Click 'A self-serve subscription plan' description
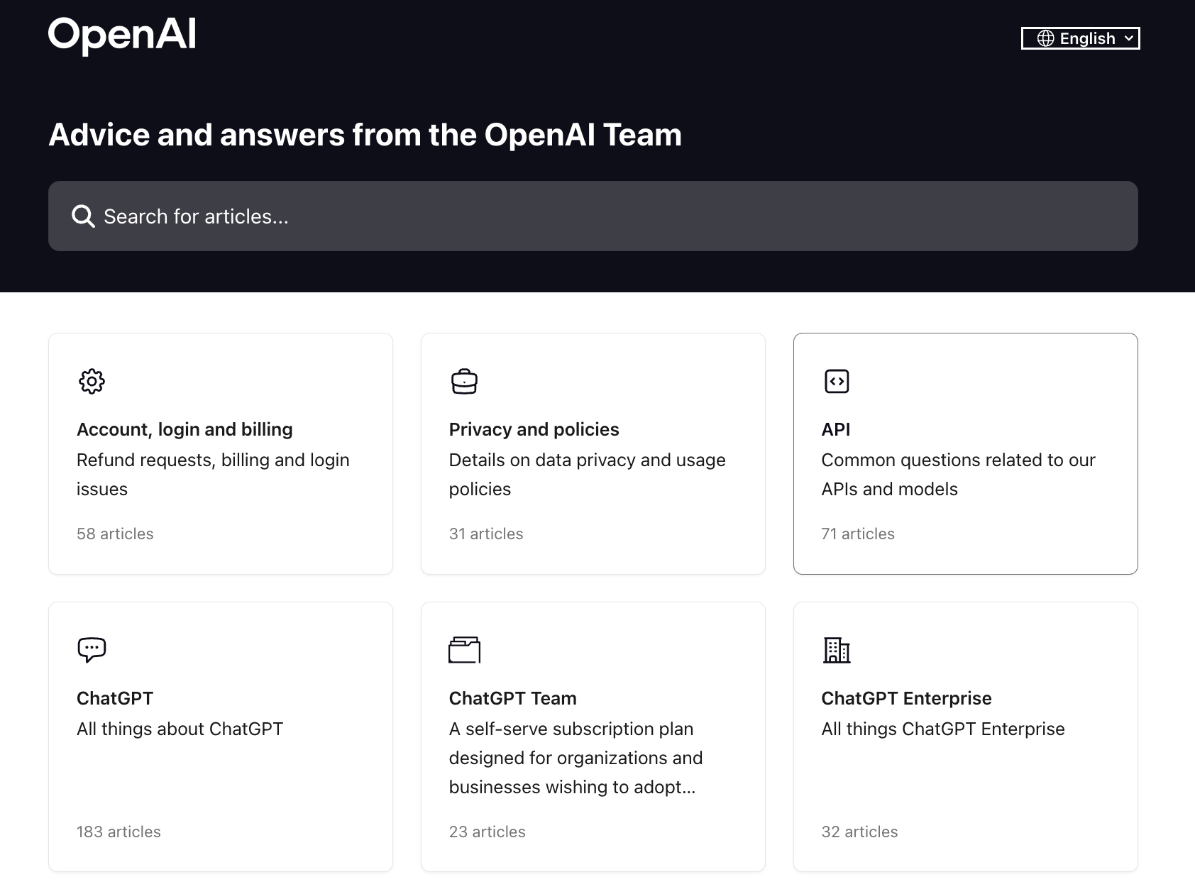Screen dimensions: 1195x894 [576, 758]
